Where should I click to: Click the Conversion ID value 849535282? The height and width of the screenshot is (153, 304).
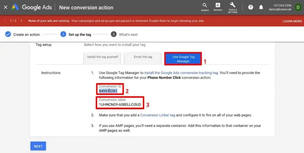108,91
